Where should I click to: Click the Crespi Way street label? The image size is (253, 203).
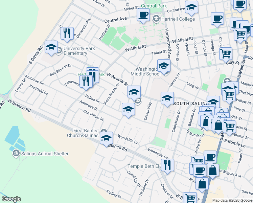(148, 111)
